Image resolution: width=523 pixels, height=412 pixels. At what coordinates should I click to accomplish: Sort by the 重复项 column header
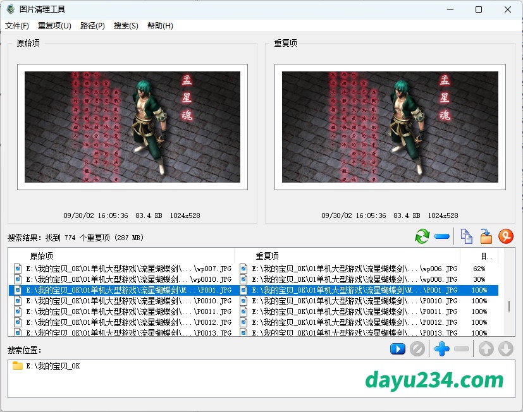coord(268,256)
